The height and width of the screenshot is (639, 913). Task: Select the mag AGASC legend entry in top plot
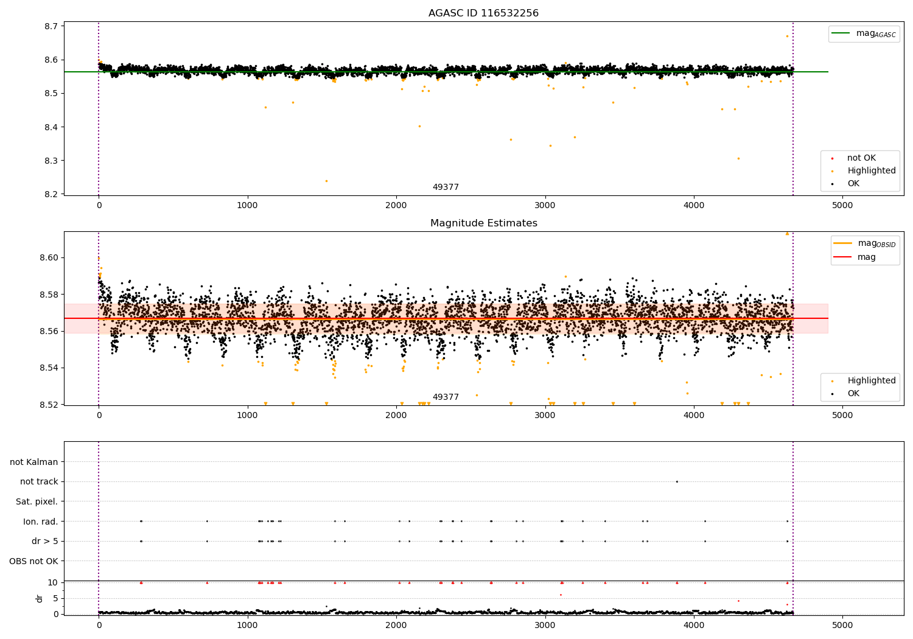pyautogui.click(x=864, y=33)
